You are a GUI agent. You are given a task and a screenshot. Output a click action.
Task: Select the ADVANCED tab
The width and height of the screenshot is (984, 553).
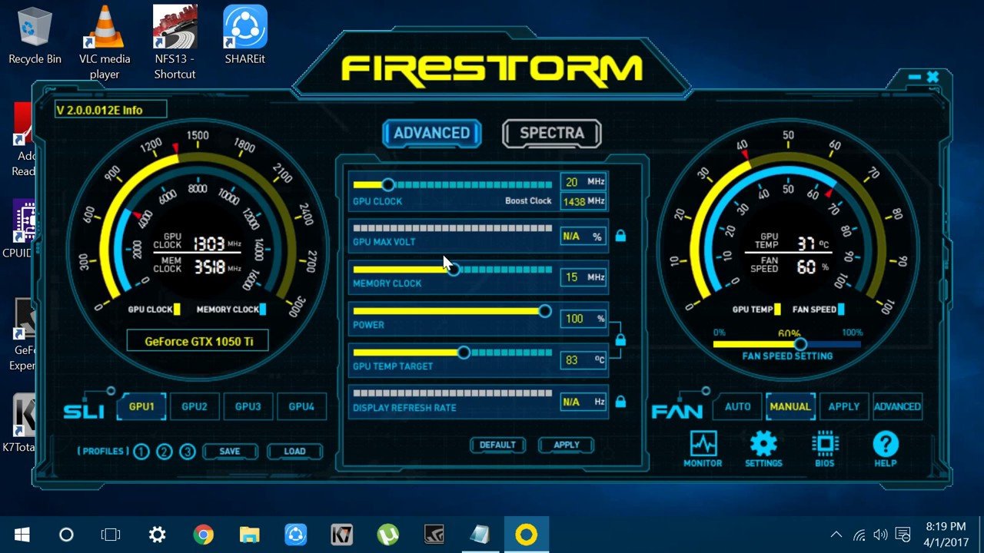(431, 133)
